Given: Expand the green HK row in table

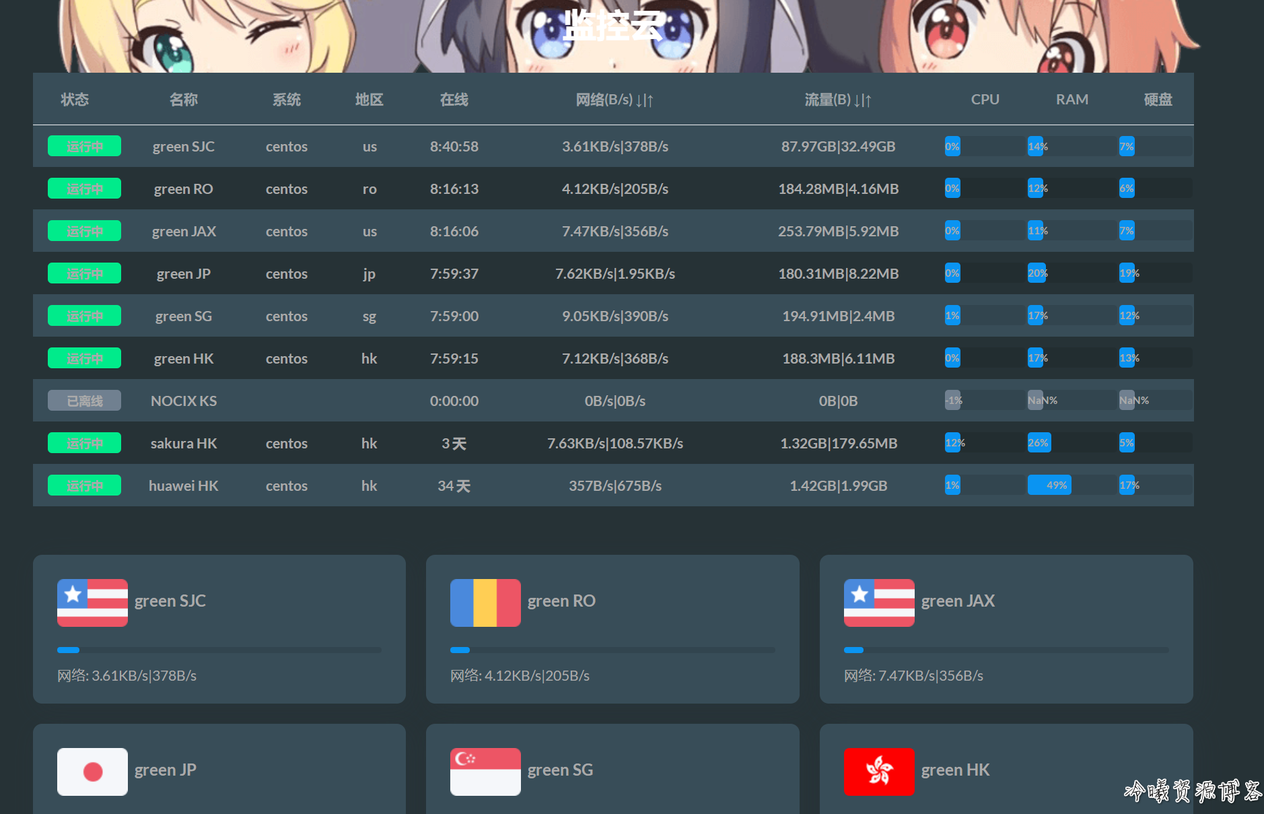Looking at the screenshot, I should point(613,358).
